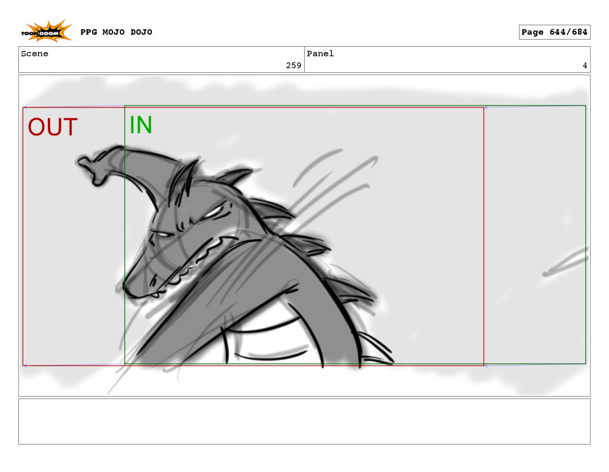Screen dimensions: 609x472
Task: Click the red 'OUT' camera label
Action: 53,127
